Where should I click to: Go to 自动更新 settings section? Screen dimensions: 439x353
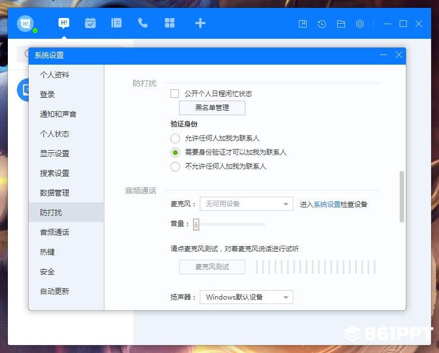pos(66,291)
